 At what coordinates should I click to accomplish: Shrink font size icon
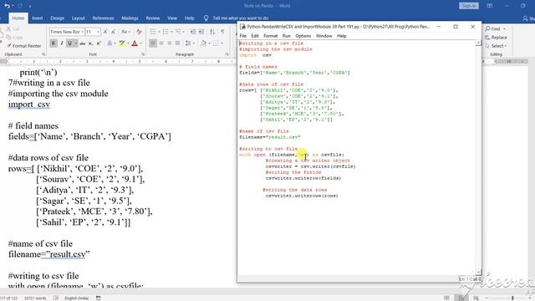(114, 32)
